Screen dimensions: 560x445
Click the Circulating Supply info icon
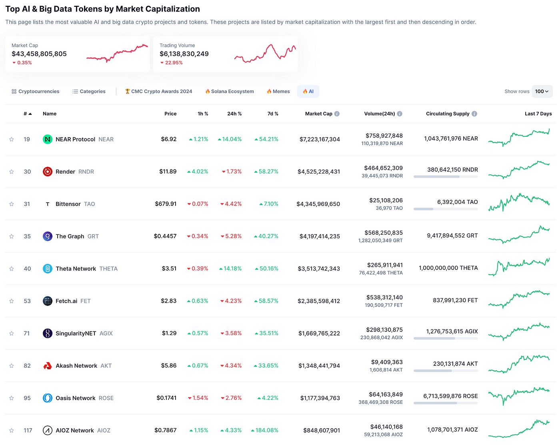[474, 114]
